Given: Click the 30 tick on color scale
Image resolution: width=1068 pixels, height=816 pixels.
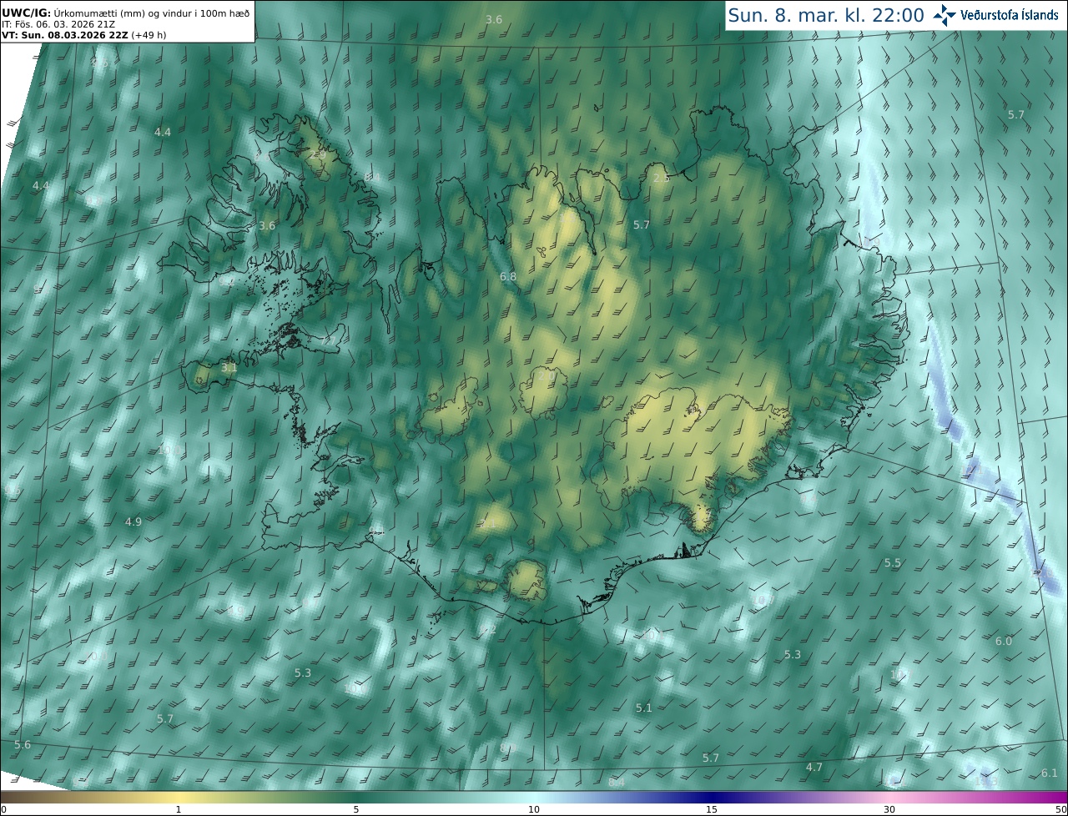Looking at the screenshot, I should [889, 809].
